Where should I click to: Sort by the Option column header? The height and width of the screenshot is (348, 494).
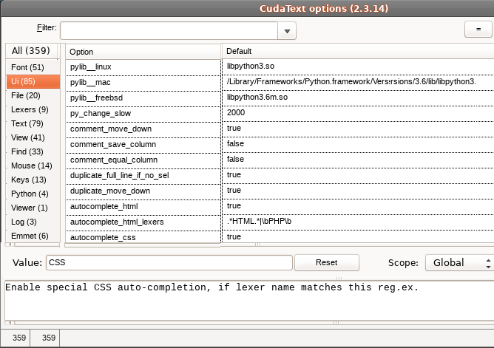(143, 52)
